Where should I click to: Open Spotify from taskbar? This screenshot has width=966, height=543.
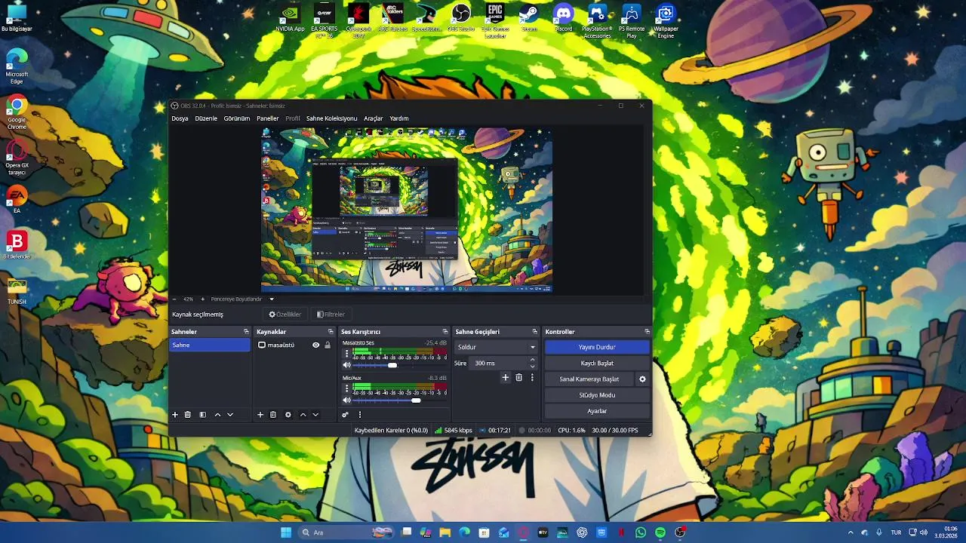[660, 532]
